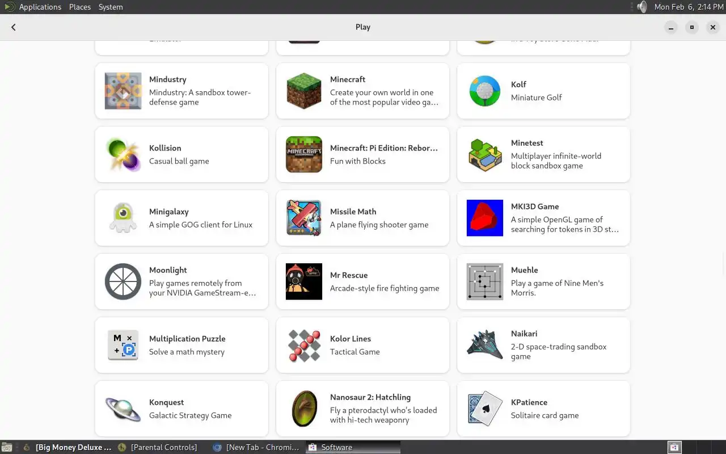Image resolution: width=726 pixels, height=454 pixels.
Task: Open the Moonlight app card
Action: [181, 281]
